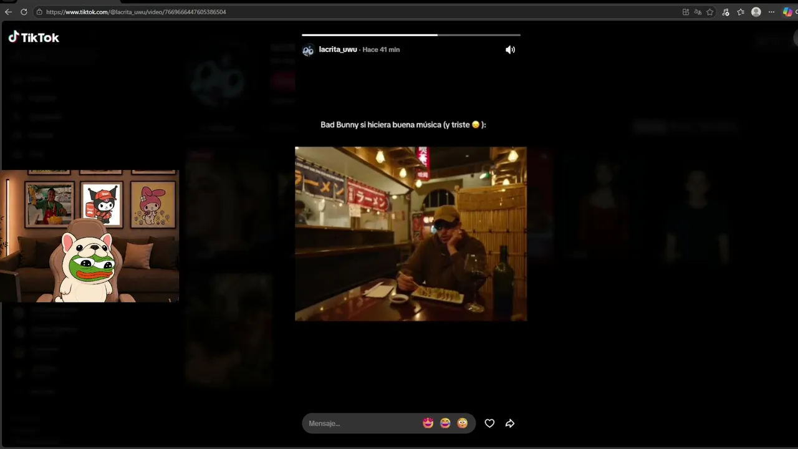
Task: Send the flushed face emoji reaction
Action: [462, 423]
